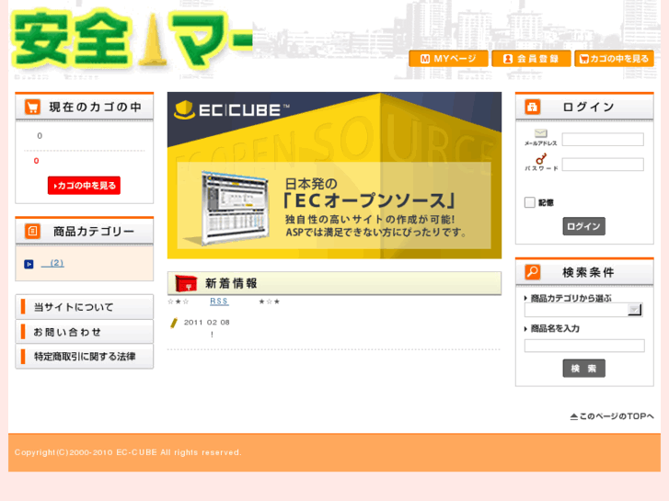Click the cart icon on header カゴ button
Viewport: 669px width, 501px height.
[x=584, y=59]
